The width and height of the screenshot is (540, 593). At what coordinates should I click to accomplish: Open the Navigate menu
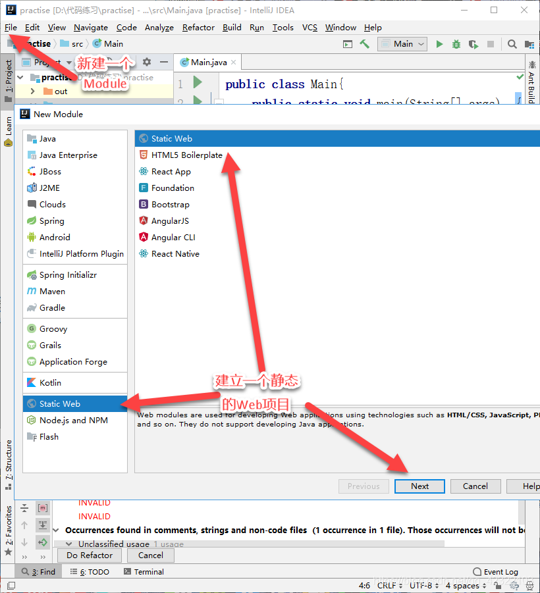coord(91,28)
